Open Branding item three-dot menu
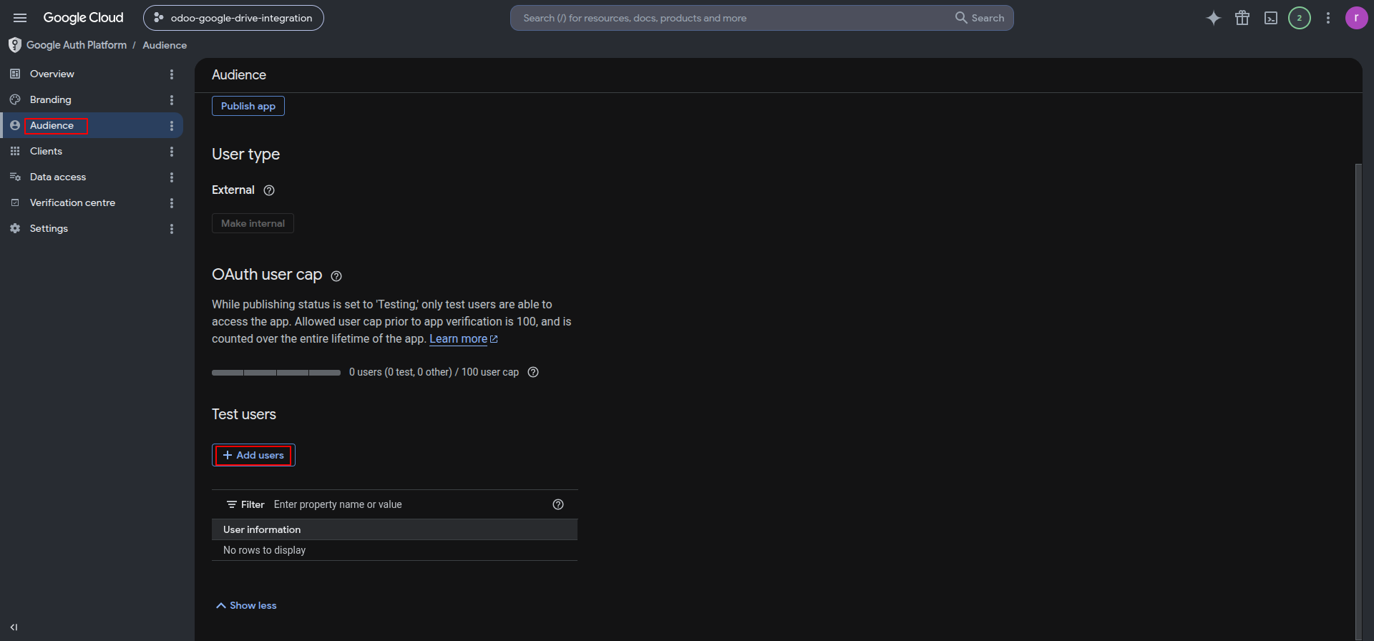 coord(172,99)
